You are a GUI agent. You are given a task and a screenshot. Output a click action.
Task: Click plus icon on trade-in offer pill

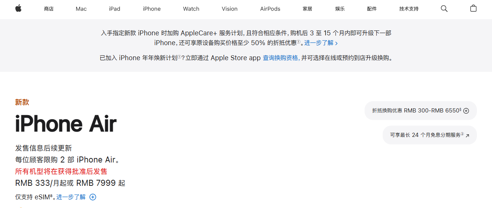pos(466,111)
